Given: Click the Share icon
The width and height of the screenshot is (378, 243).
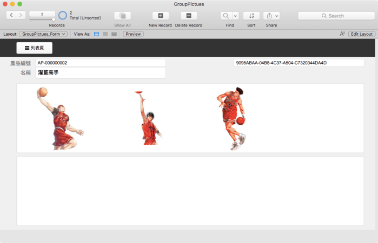Looking at the screenshot, I should pos(268,16).
